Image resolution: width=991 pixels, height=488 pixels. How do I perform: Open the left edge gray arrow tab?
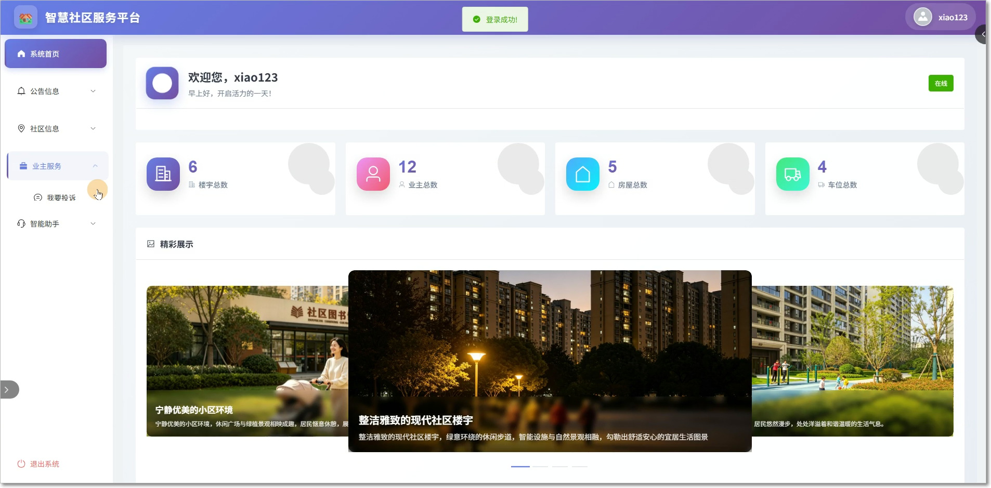point(9,390)
